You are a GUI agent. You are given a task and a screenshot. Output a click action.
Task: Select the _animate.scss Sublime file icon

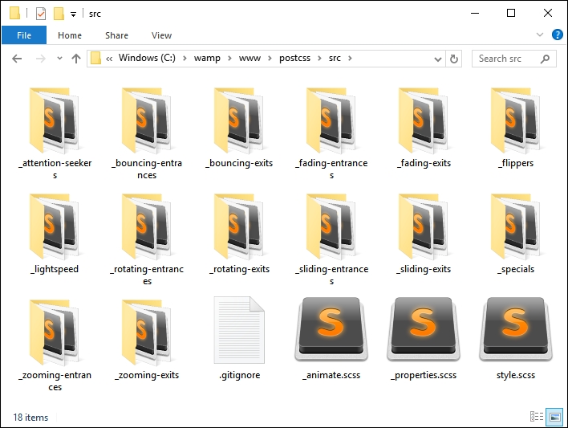[x=331, y=329]
